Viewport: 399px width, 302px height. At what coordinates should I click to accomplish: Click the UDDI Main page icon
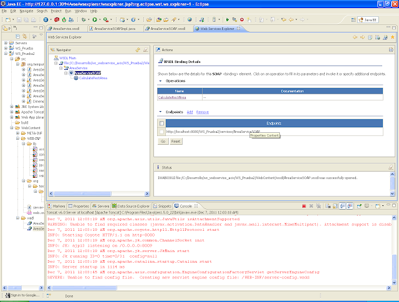[x=370, y=37]
